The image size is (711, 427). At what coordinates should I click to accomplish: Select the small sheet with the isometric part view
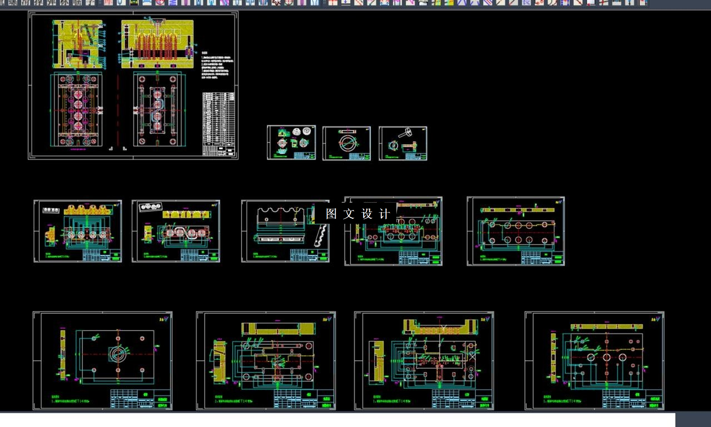(403, 143)
